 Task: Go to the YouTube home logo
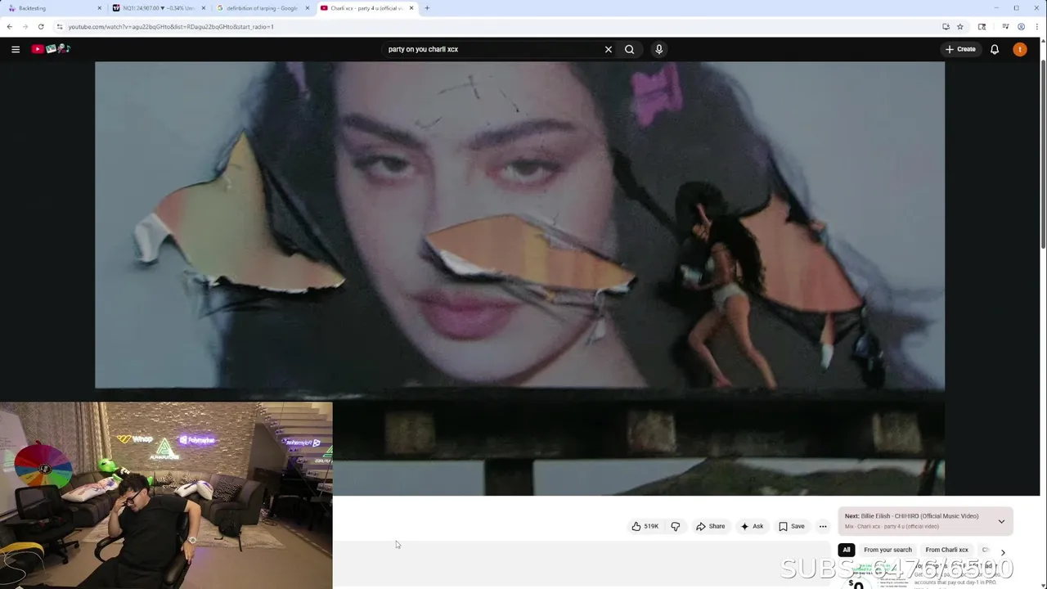[51, 49]
